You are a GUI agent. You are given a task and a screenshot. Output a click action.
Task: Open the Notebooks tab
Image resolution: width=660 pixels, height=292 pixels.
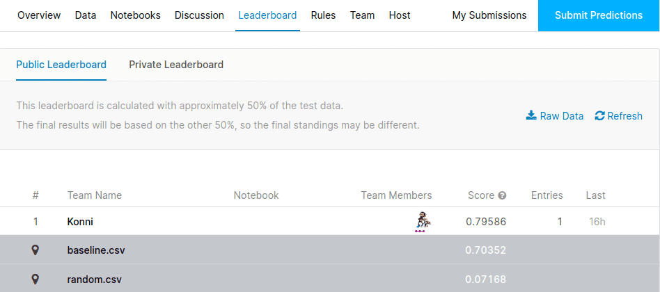coord(136,15)
